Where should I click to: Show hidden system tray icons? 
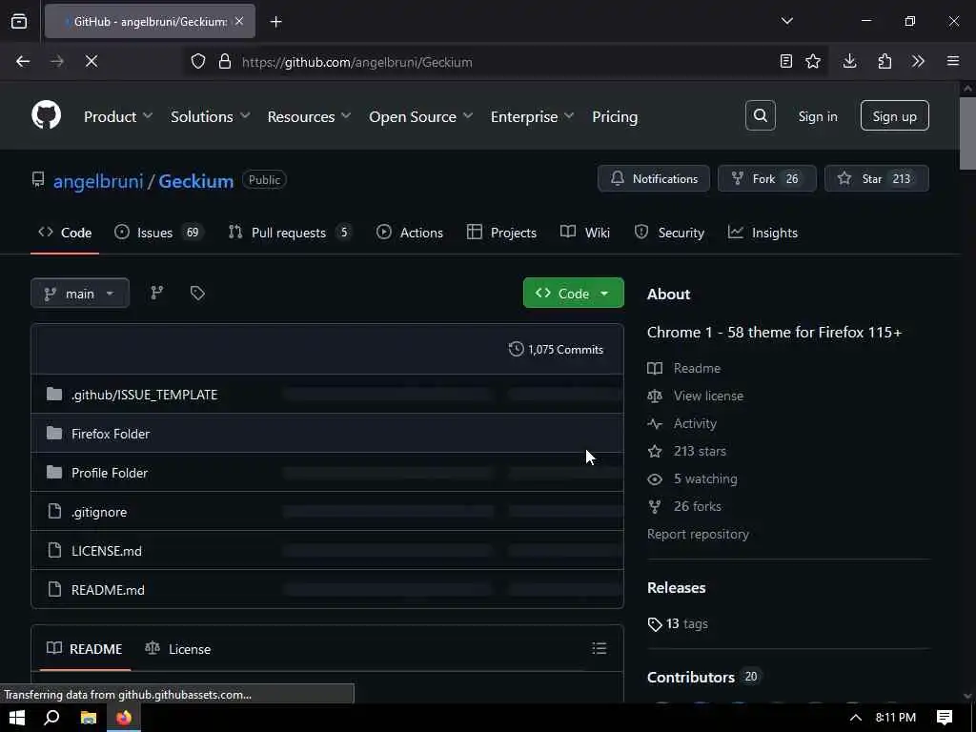tap(856, 718)
